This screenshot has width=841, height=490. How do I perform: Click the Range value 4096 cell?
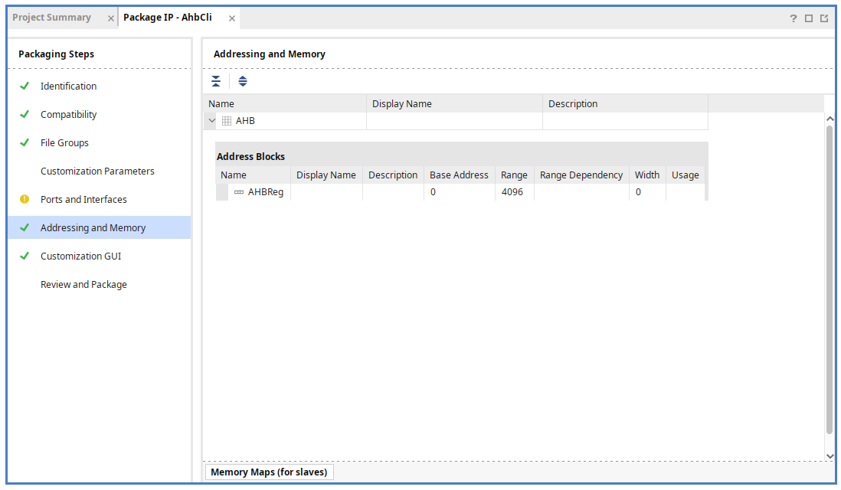tap(512, 192)
